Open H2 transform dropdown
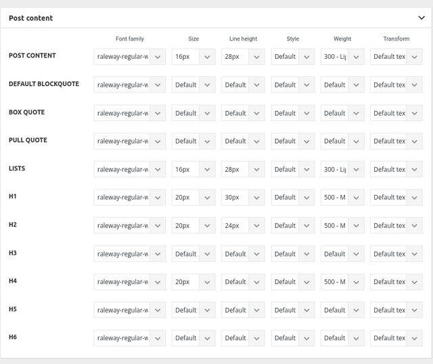433x364 pixels. [396, 225]
